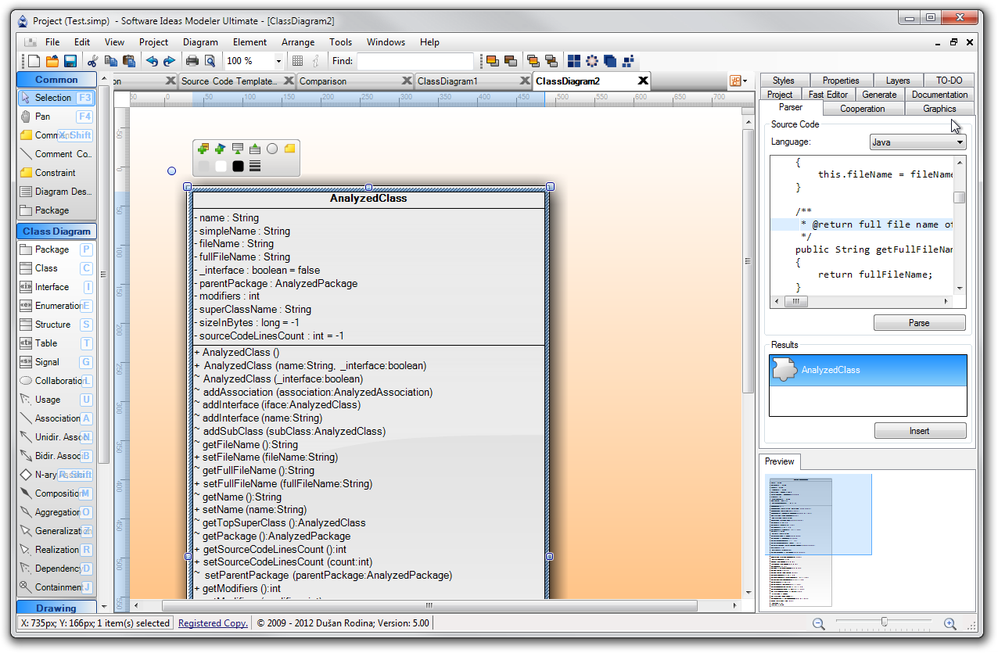The image size is (998, 653).
Task: Select the Dependency tool
Action: tap(56, 569)
